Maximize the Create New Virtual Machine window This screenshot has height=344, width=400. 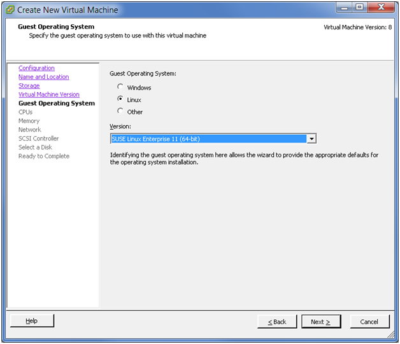click(x=360, y=7)
